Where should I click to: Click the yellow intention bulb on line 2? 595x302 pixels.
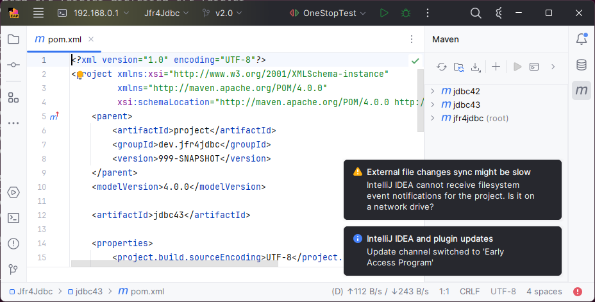[x=80, y=75]
